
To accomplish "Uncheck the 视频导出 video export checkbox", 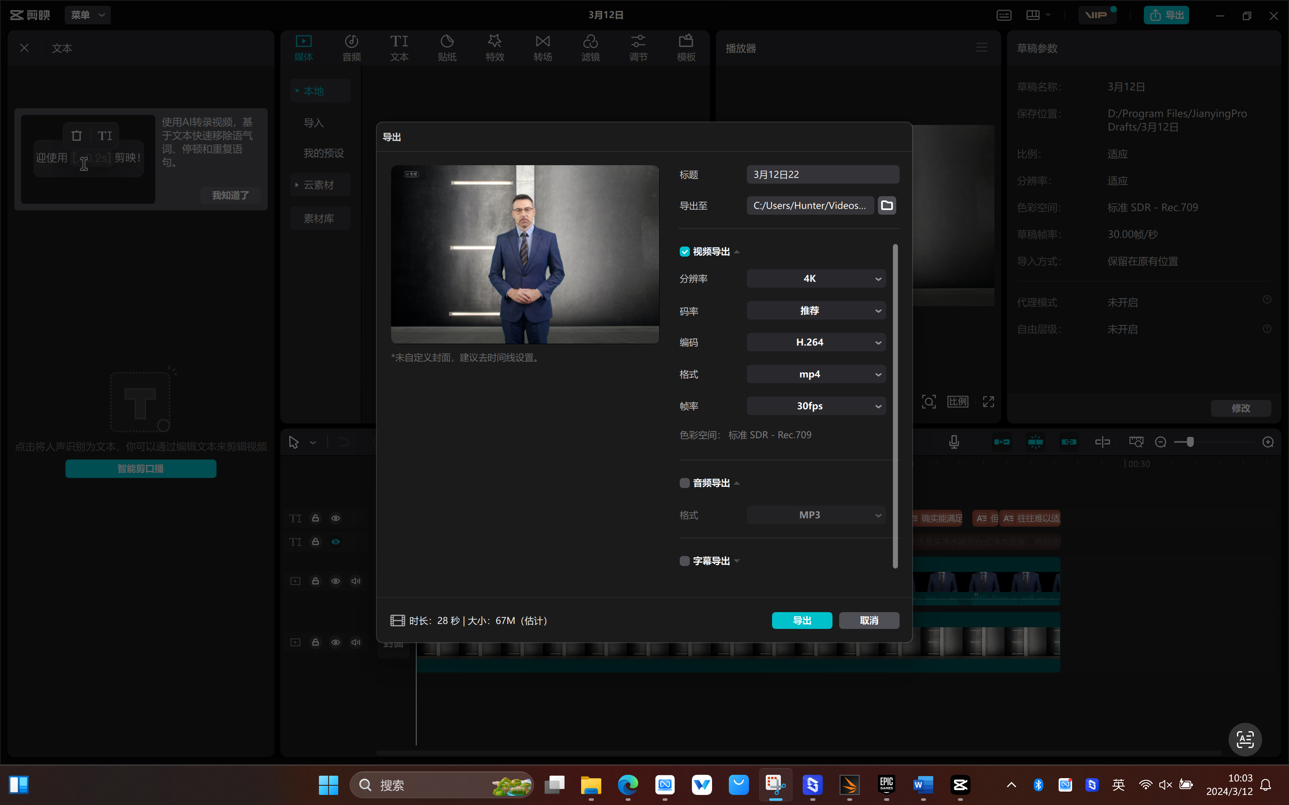I will 684,252.
